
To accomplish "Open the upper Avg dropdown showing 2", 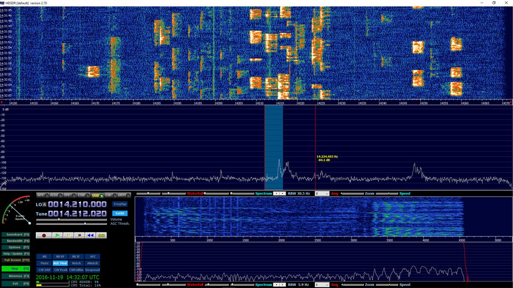I will pyautogui.click(x=322, y=194).
